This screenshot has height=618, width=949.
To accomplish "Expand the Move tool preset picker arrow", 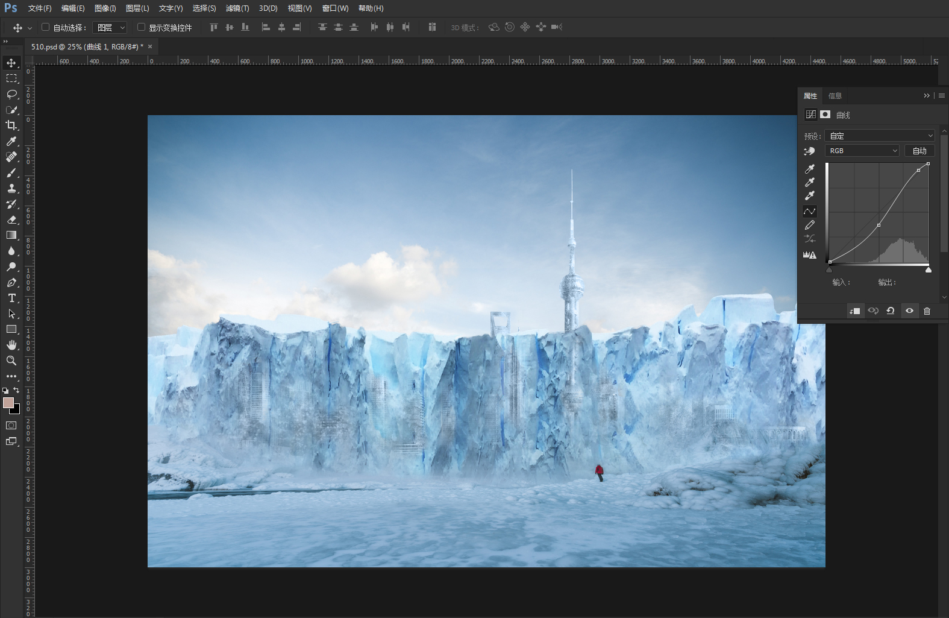I will click(30, 28).
